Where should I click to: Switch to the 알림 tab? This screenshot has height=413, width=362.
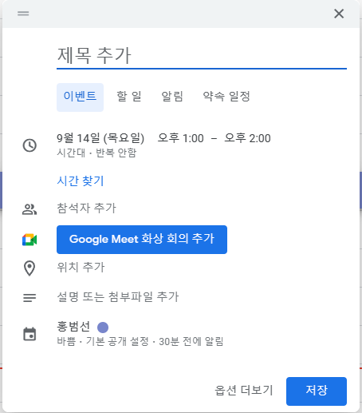tap(172, 97)
